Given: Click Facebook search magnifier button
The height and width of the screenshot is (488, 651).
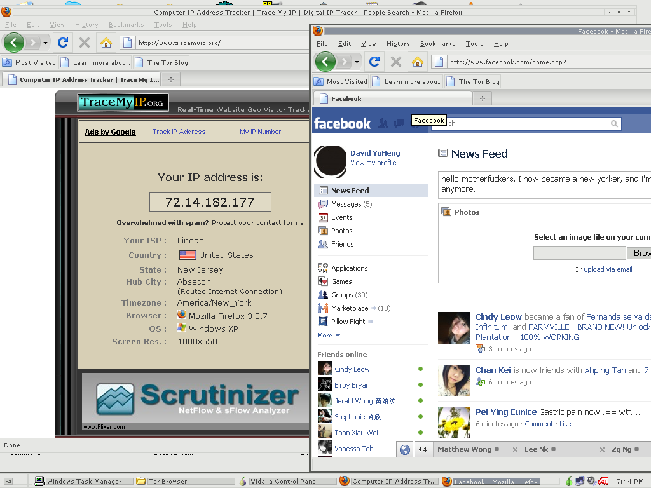Looking at the screenshot, I should (x=615, y=123).
